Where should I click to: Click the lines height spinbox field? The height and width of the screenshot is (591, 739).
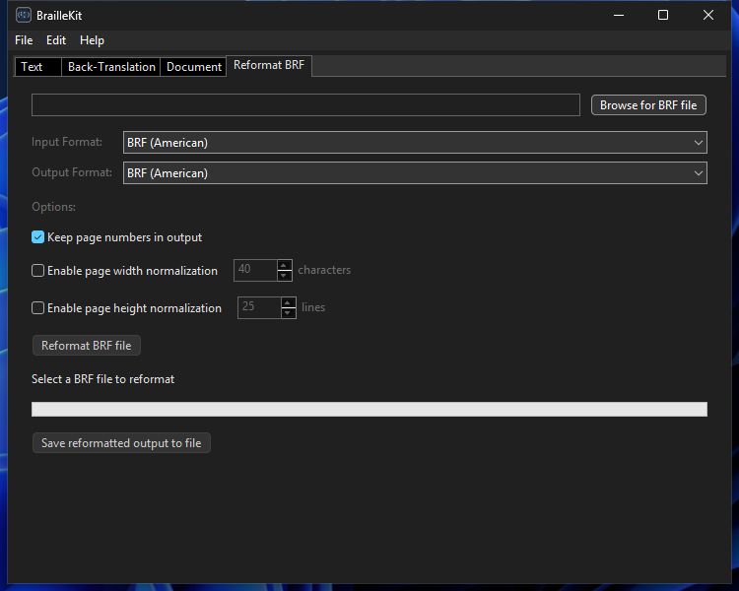click(259, 307)
